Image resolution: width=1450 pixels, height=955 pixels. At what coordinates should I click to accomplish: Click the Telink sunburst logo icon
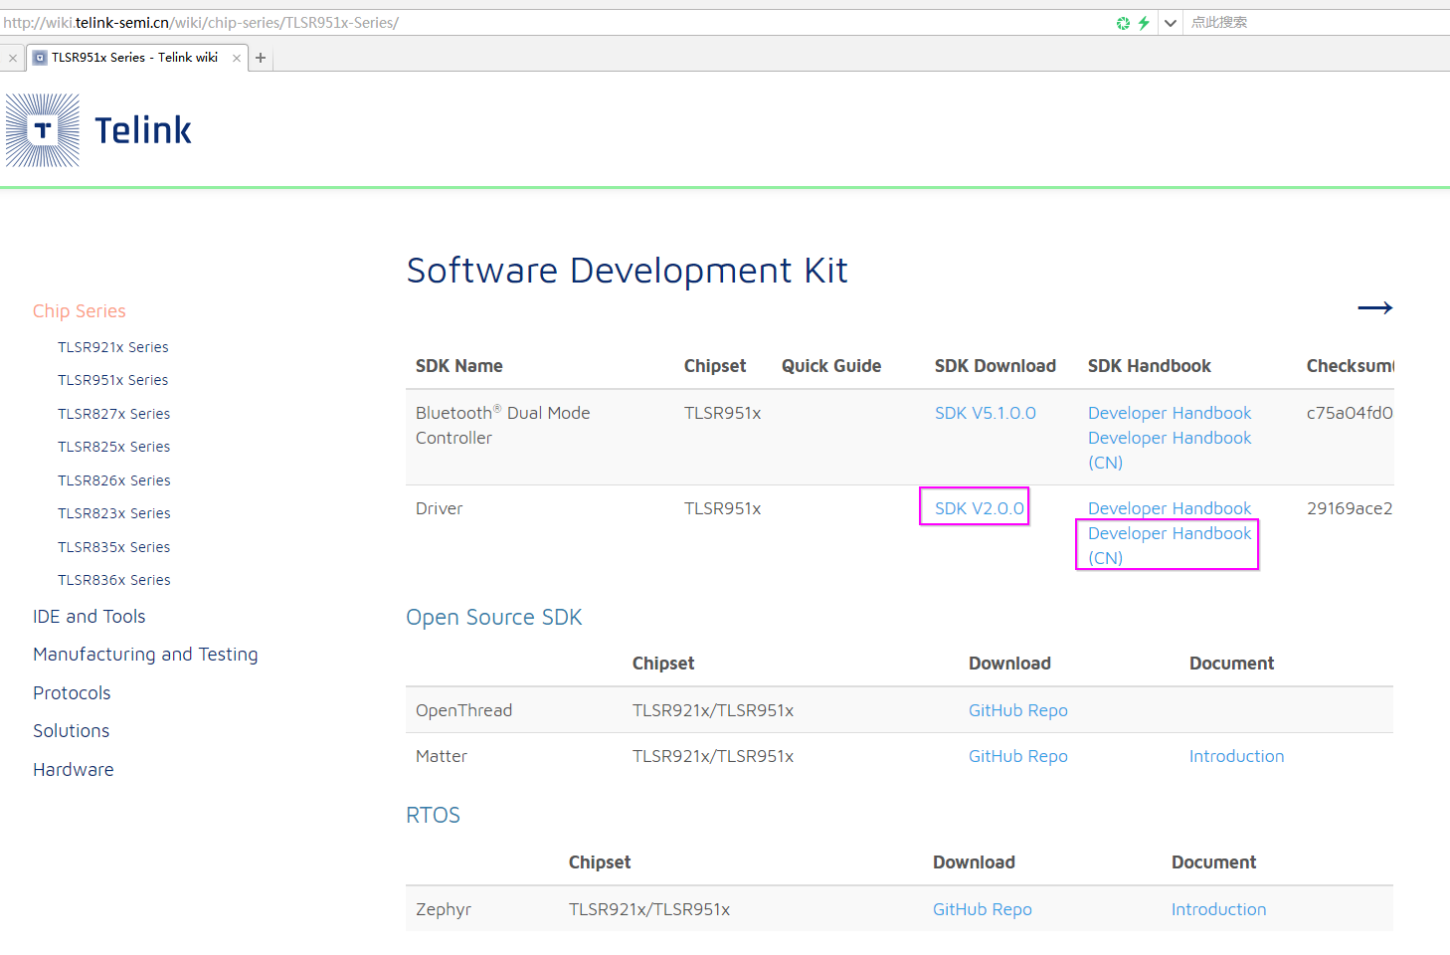(x=43, y=130)
